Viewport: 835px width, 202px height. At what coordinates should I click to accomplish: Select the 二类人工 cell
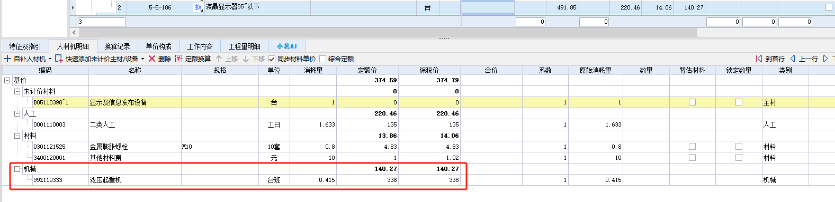pyautogui.click(x=135, y=124)
